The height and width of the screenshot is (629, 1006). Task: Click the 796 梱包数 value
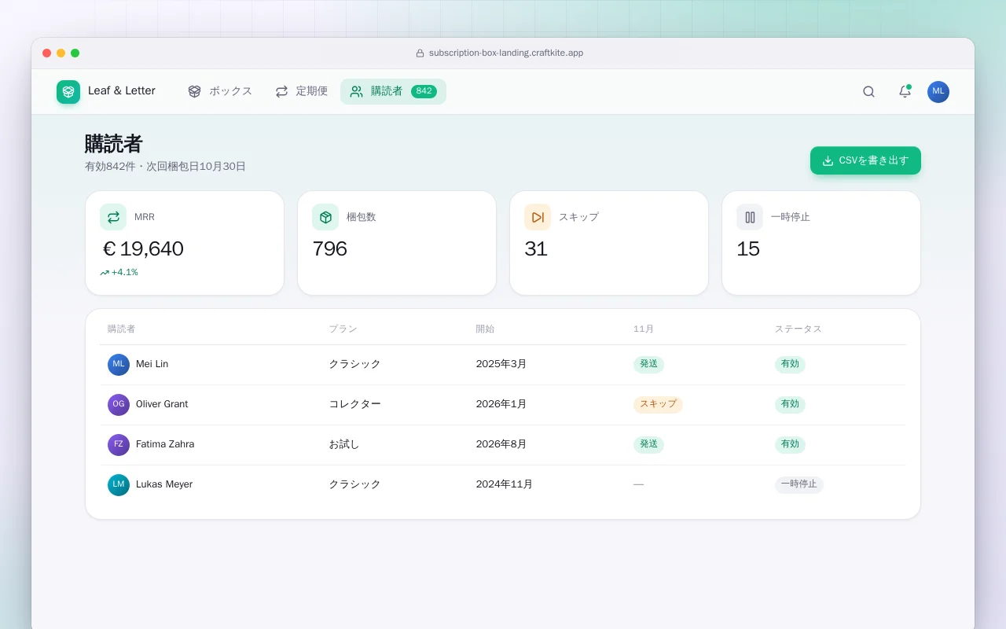[x=329, y=249]
